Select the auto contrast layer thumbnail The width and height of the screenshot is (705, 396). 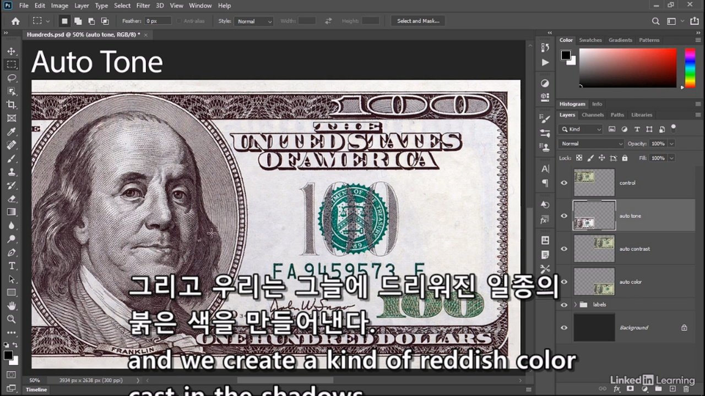click(x=594, y=249)
